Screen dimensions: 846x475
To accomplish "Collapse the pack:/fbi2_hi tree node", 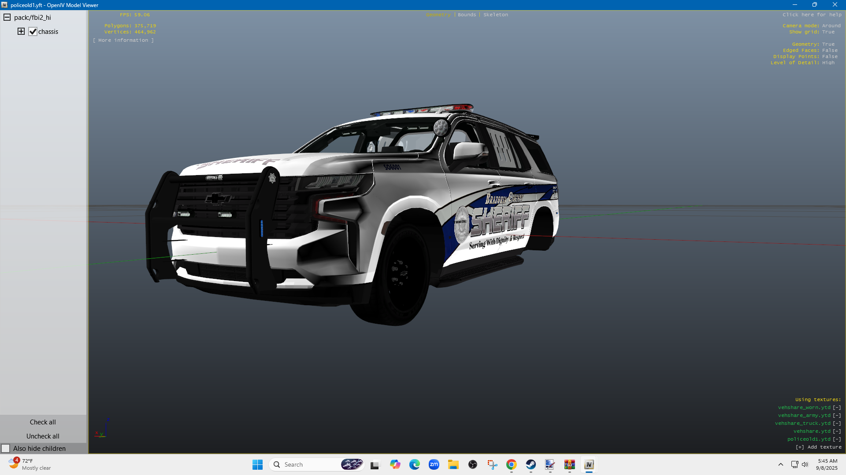I will click(x=7, y=18).
